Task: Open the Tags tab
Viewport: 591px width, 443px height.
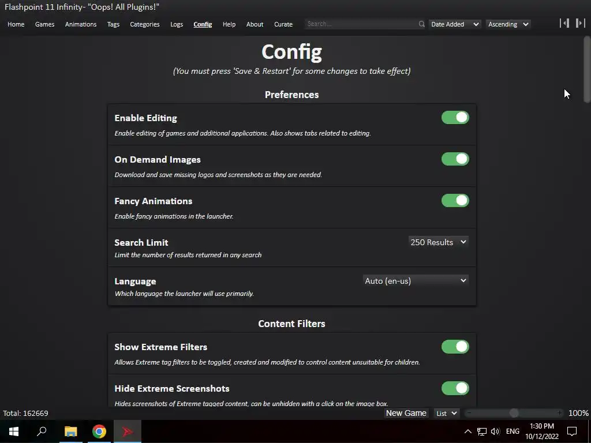Action: point(113,24)
